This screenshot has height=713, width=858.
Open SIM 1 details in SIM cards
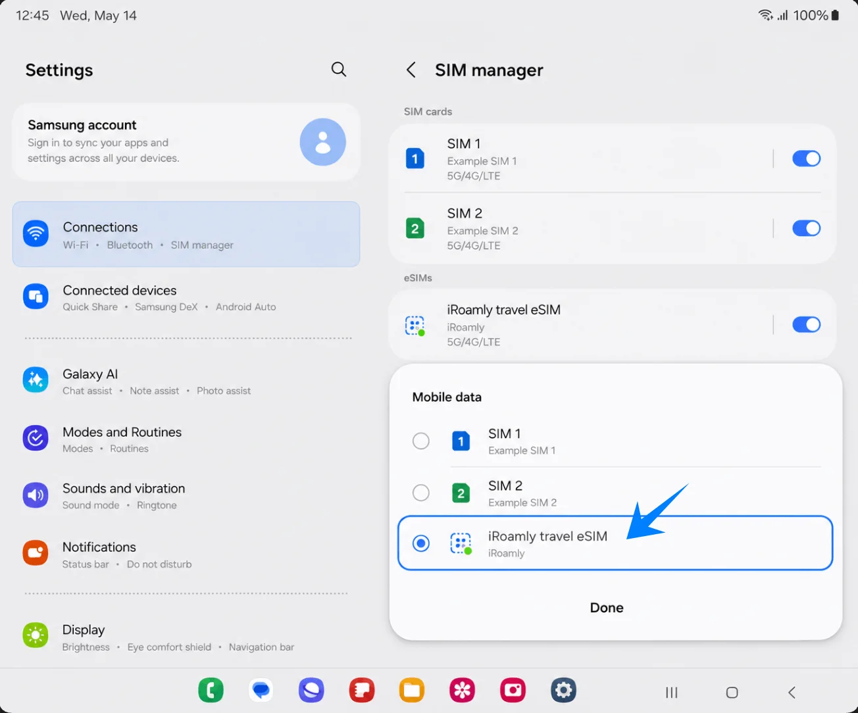[580, 159]
